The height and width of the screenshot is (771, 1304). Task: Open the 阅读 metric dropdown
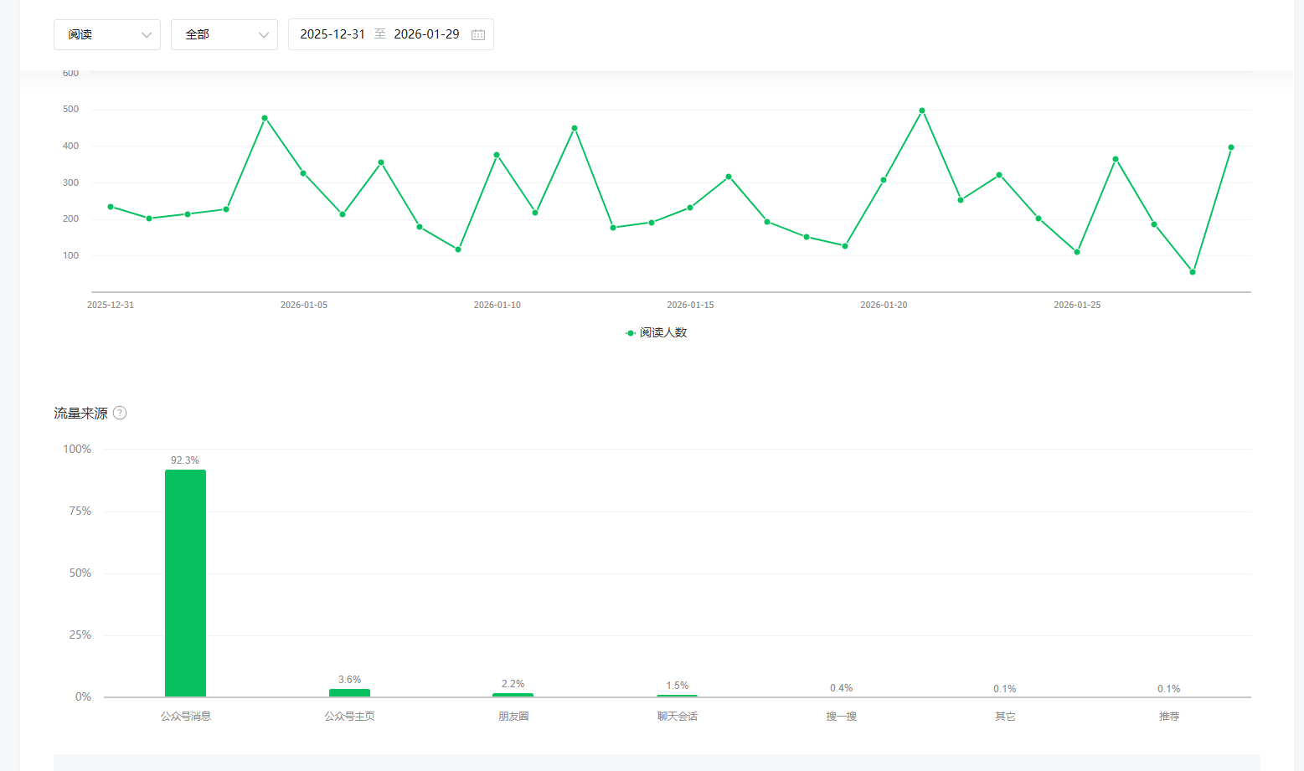(106, 34)
